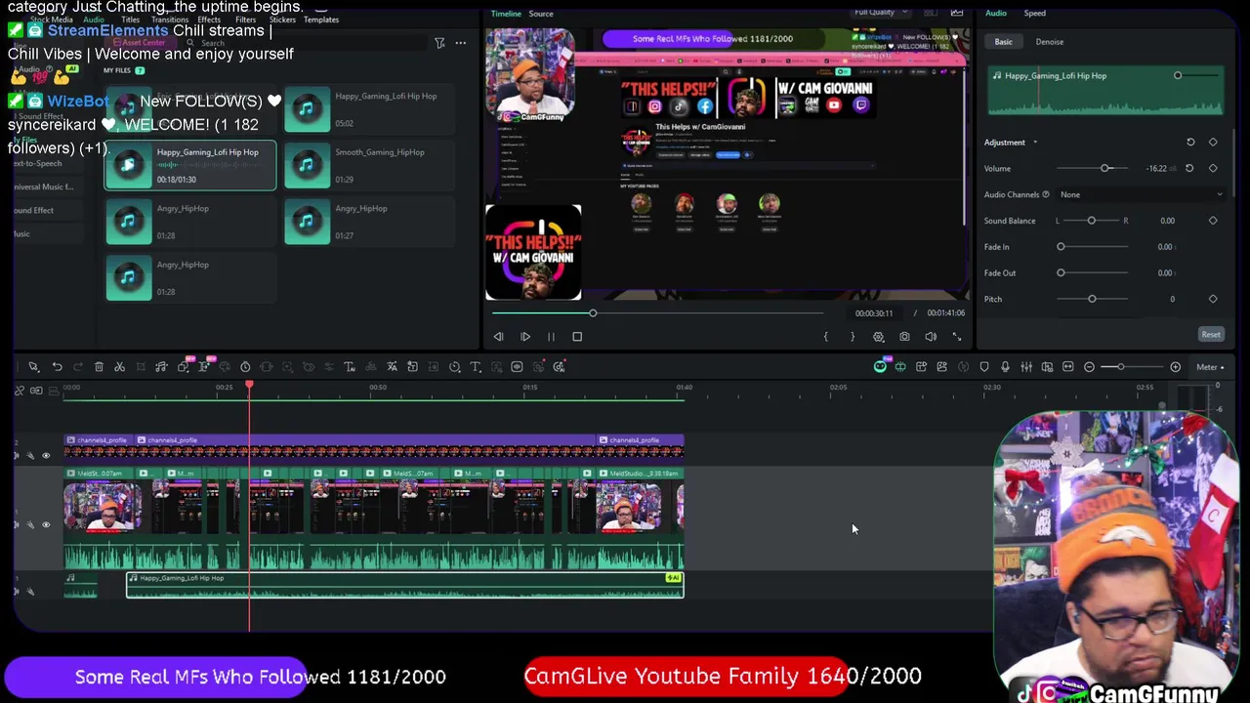Open the audio beat detection music-note tool
The image size is (1250, 703).
tap(161, 367)
